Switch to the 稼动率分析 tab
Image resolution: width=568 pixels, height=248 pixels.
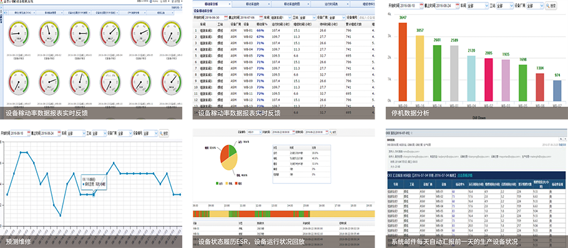212,3
